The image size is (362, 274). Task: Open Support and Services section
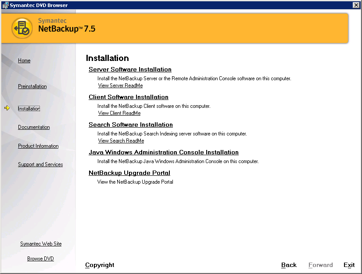tap(40, 164)
